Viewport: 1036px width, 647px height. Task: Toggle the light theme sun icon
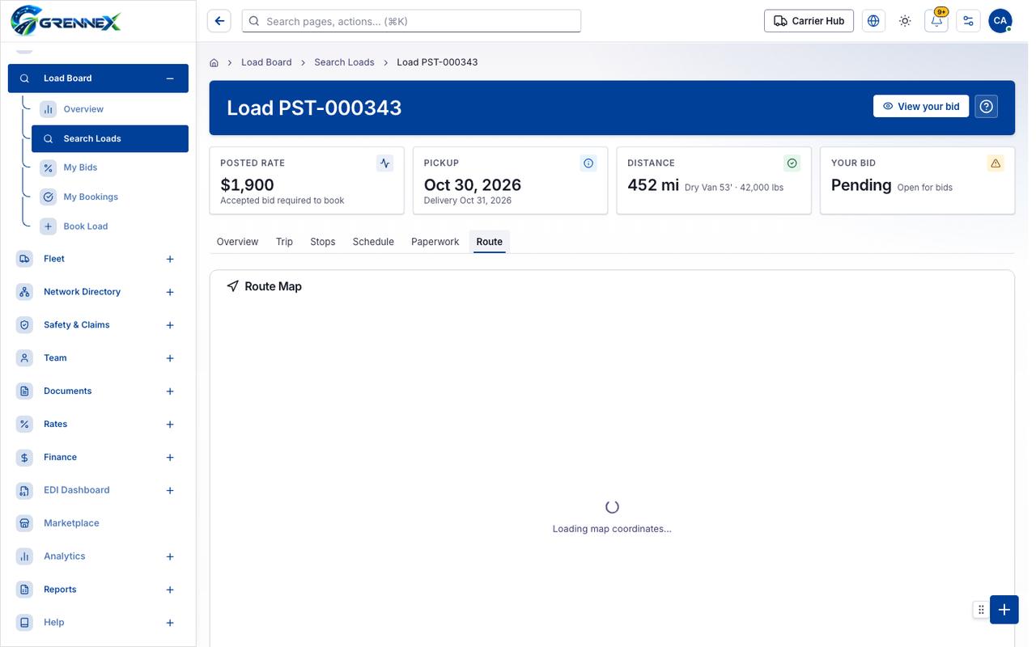(905, 21)
